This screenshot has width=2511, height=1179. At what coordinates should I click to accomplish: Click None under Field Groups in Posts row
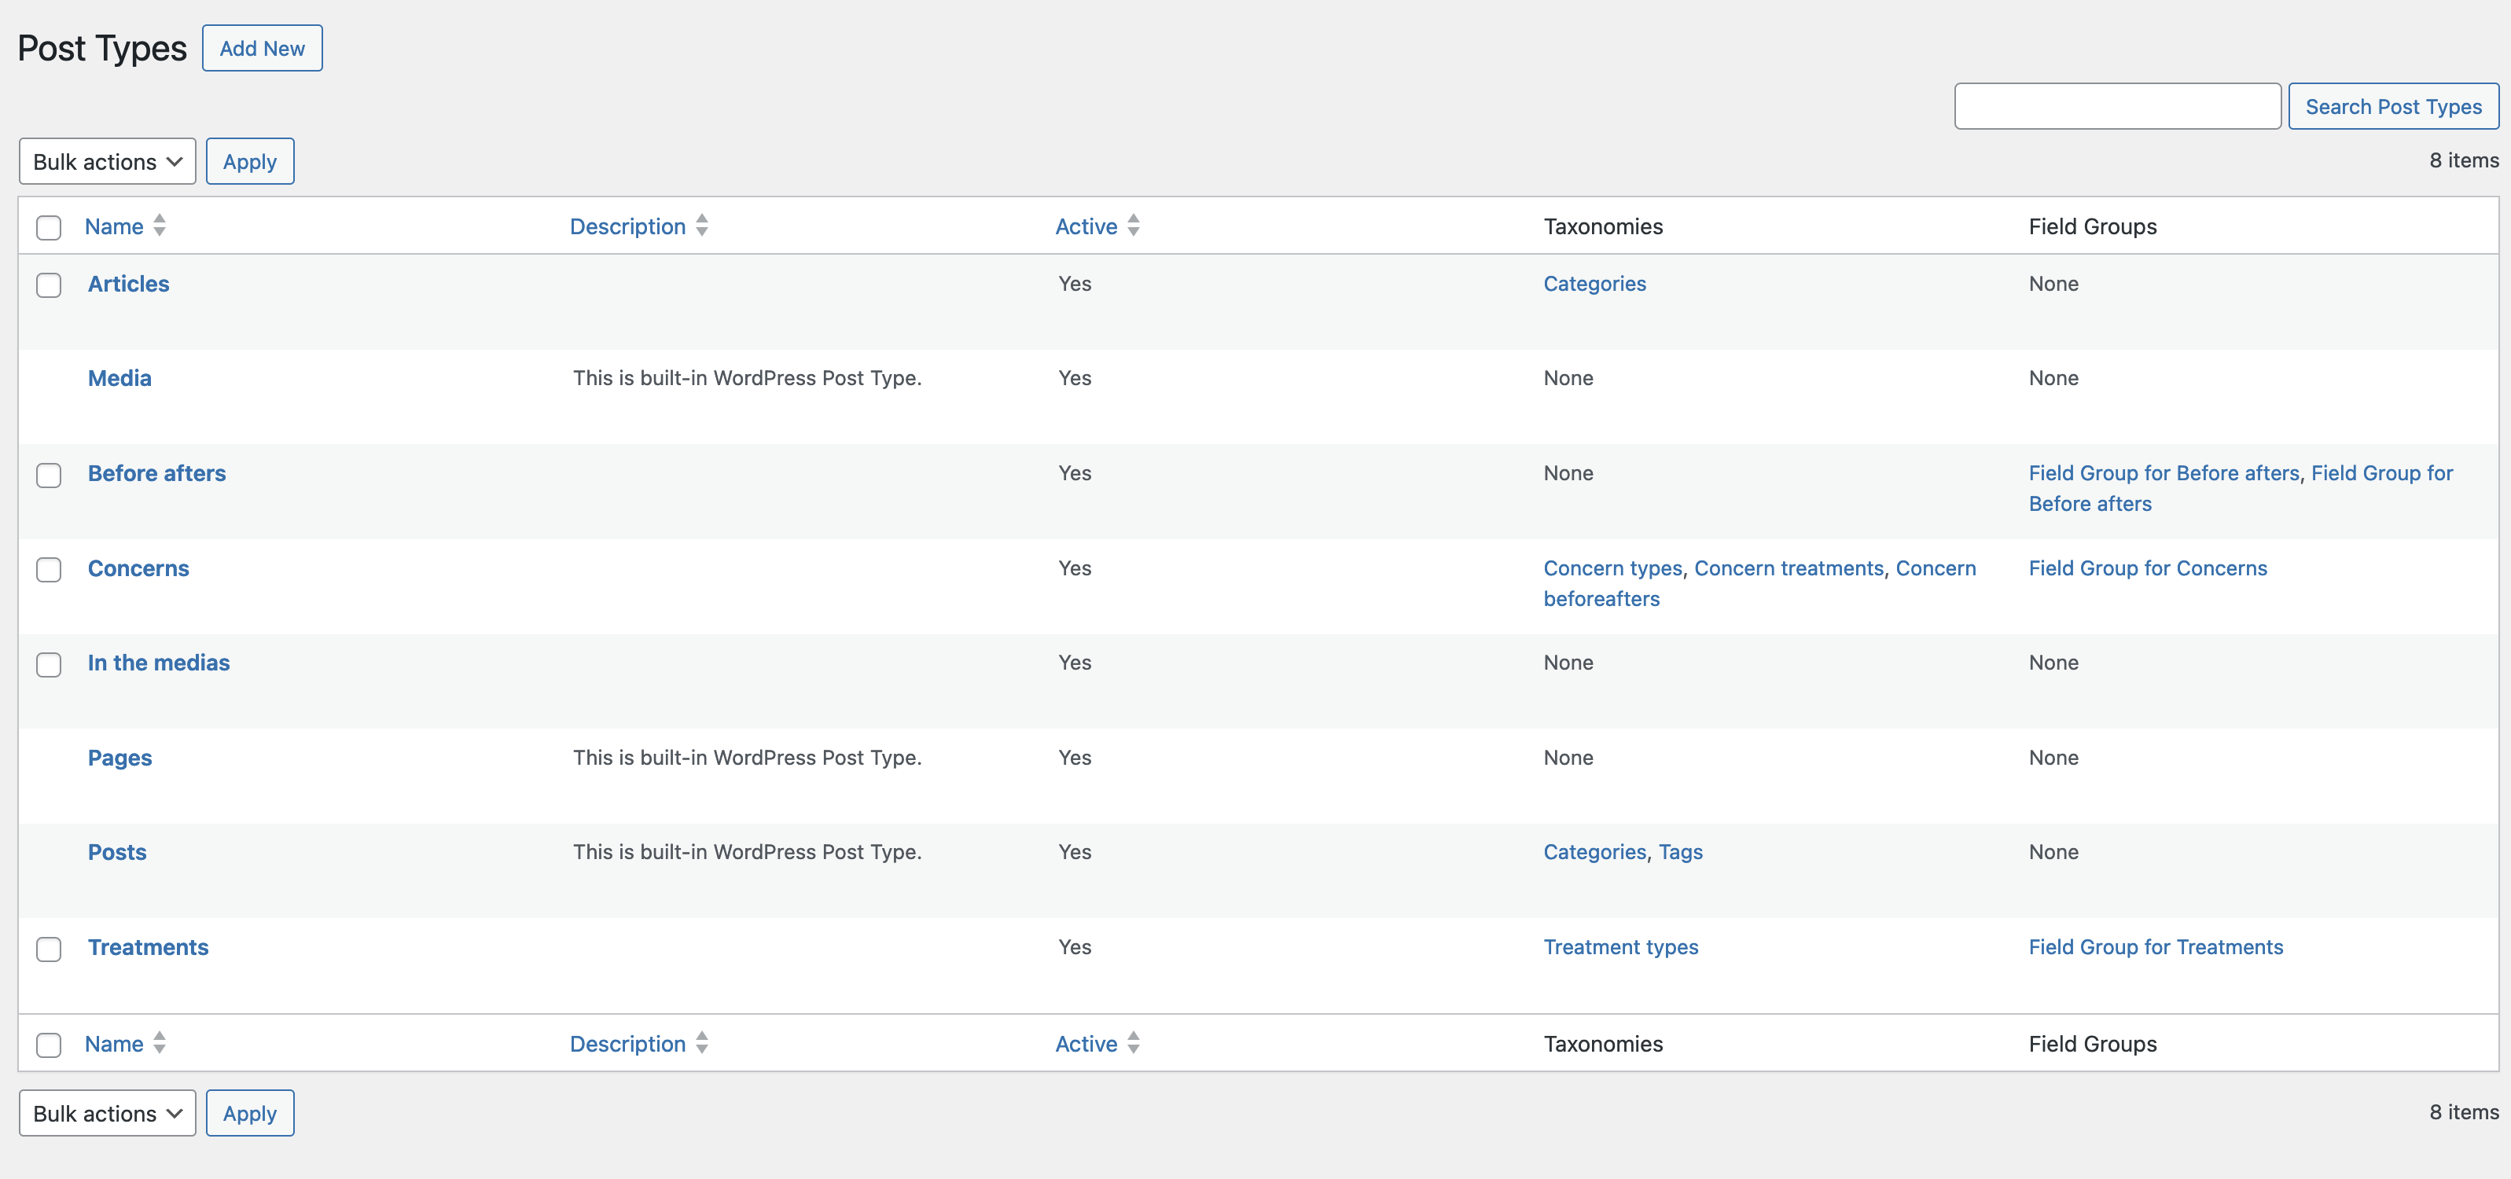pos(2053,853)
